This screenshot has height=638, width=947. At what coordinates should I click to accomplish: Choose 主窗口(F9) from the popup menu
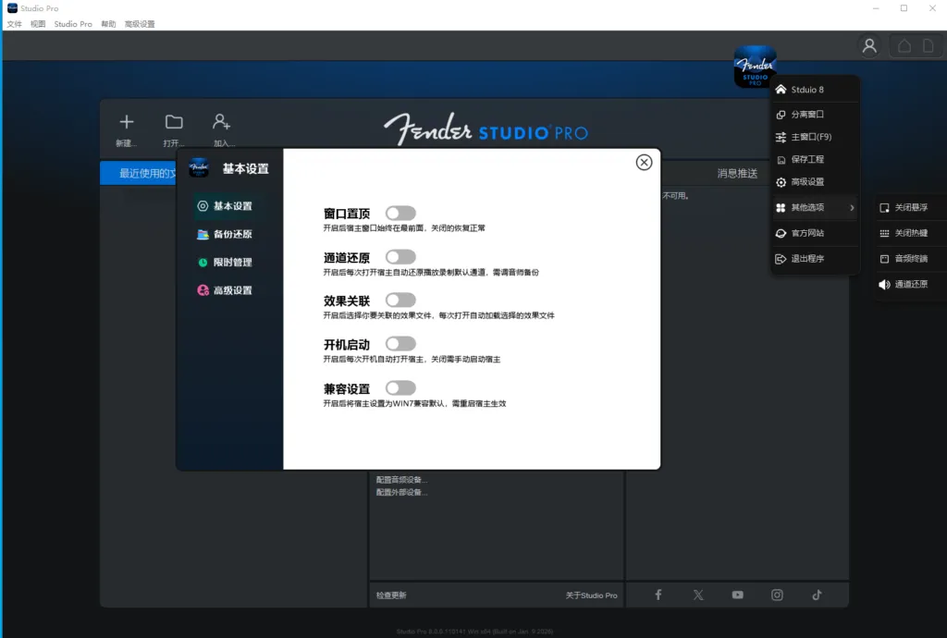click(816, 137)
